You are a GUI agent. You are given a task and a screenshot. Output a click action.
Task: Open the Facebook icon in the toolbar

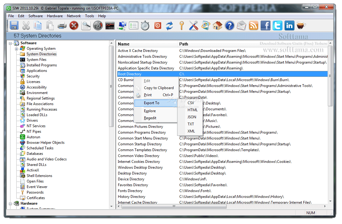click(x=265, y=26)
